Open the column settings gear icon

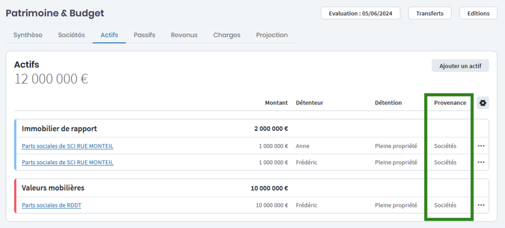(483, 103)
